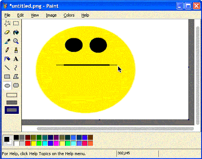Screen dimensions: 202x159
Task: Open the View menu
Action: (x=35, y=15)
